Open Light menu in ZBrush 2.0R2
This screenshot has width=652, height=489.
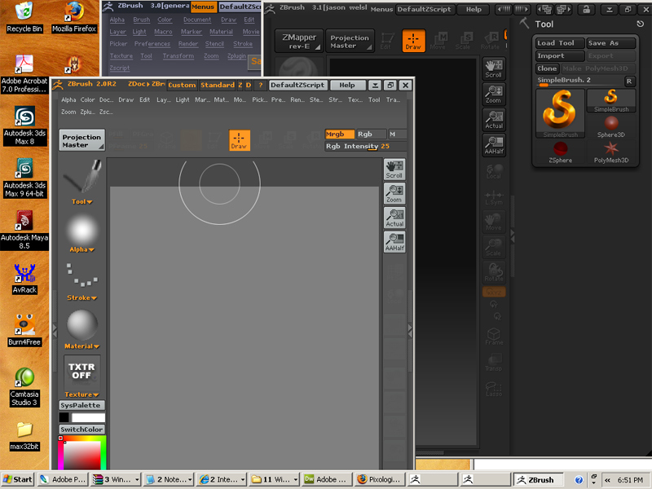pos(182,99)
